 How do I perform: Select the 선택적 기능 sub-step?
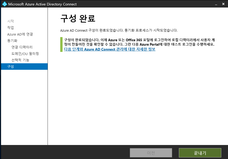(x=20, y=60)
